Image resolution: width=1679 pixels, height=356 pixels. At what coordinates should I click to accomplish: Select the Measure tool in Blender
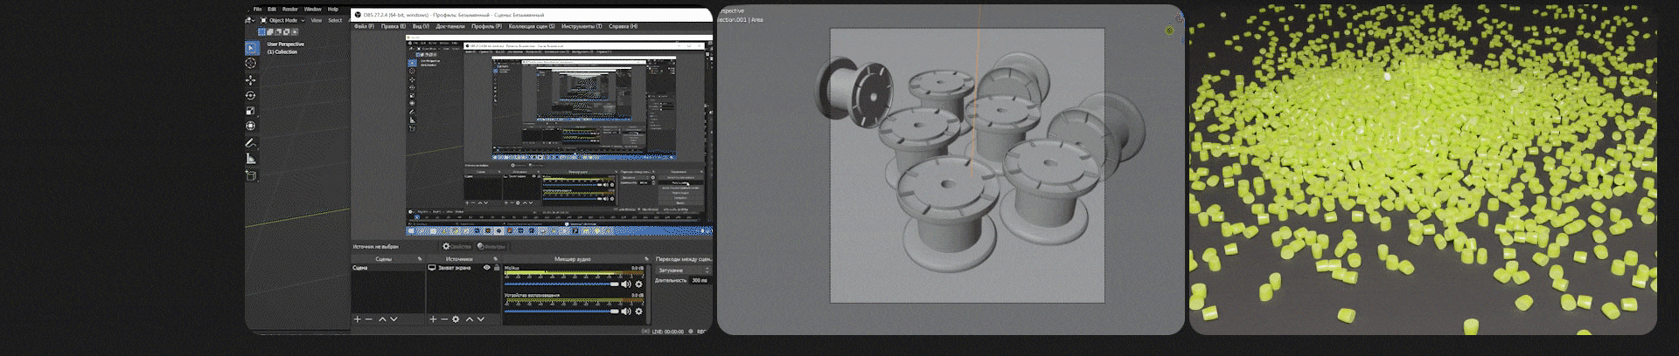[251, 158]
